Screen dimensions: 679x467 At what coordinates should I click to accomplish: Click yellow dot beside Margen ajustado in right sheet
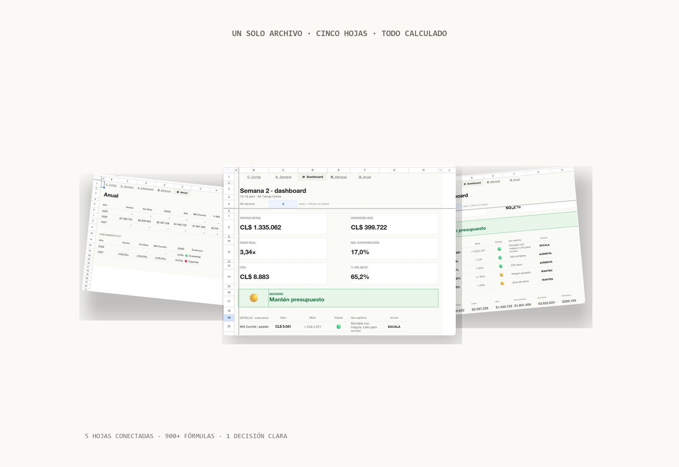point(502,275)
